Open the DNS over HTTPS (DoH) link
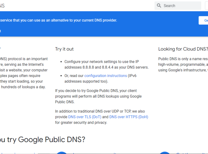The width and height of the screenshot is (208, 154). (x=129, y=117)
